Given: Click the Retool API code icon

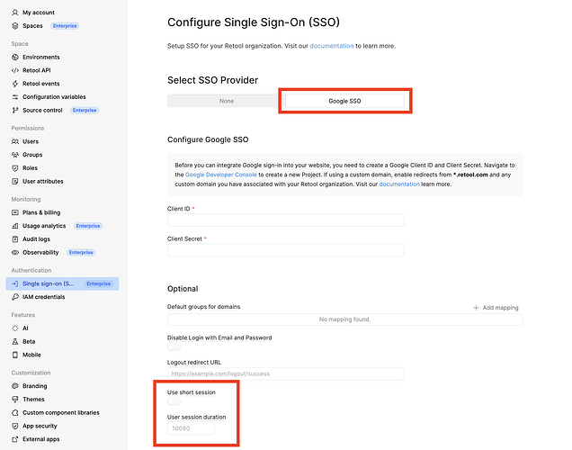Looking at the screenshot, I should click(15, 70).
